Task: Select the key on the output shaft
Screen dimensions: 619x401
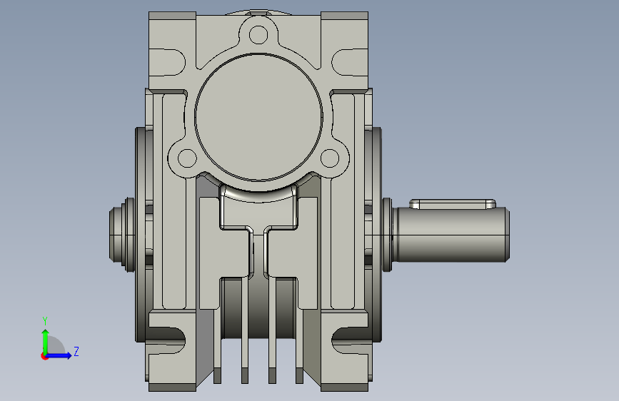Action: [x=453, y=204]
